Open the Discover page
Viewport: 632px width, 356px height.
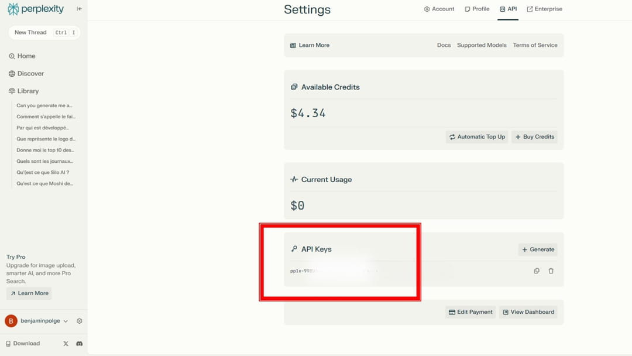26,73
